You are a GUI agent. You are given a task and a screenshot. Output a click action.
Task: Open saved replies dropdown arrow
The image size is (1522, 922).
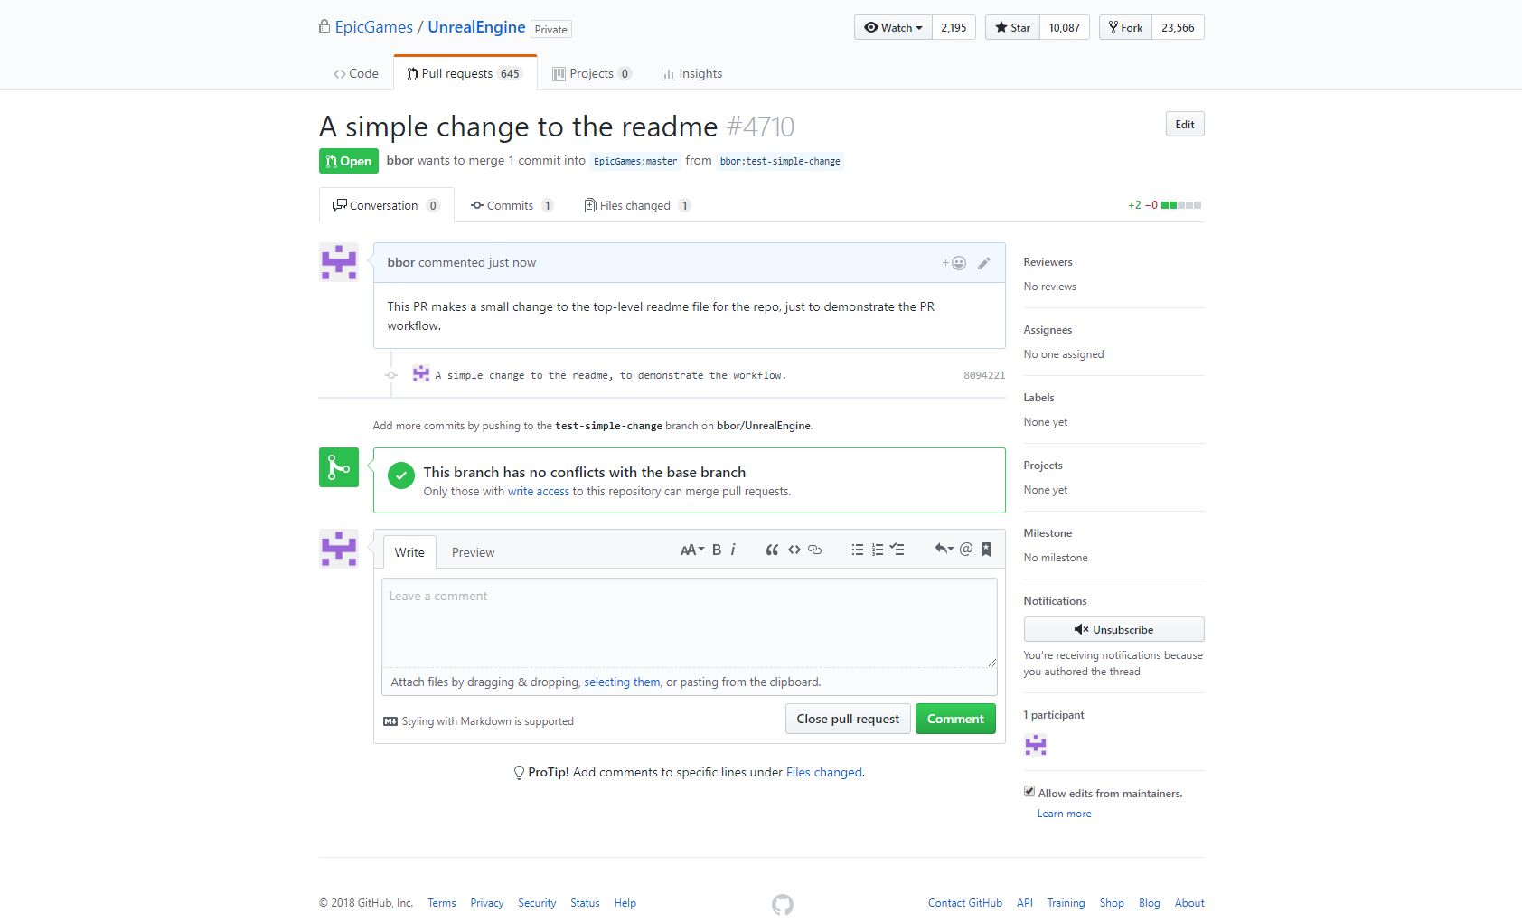point(944,550)
